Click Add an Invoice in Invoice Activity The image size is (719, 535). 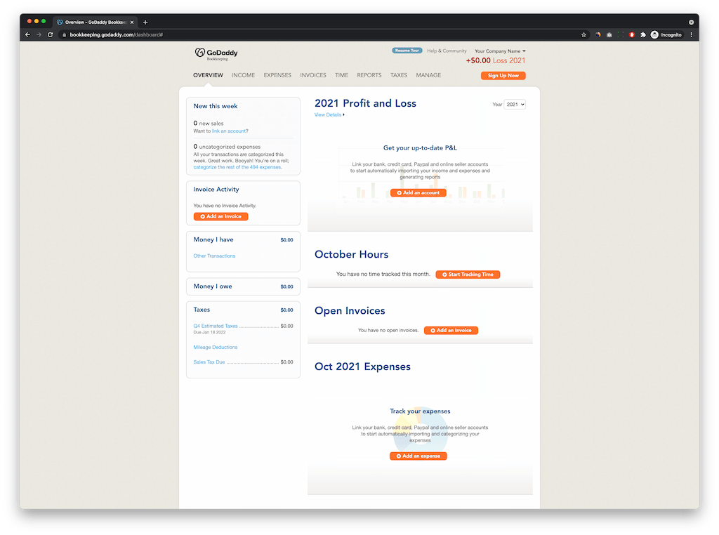(220, 216)
